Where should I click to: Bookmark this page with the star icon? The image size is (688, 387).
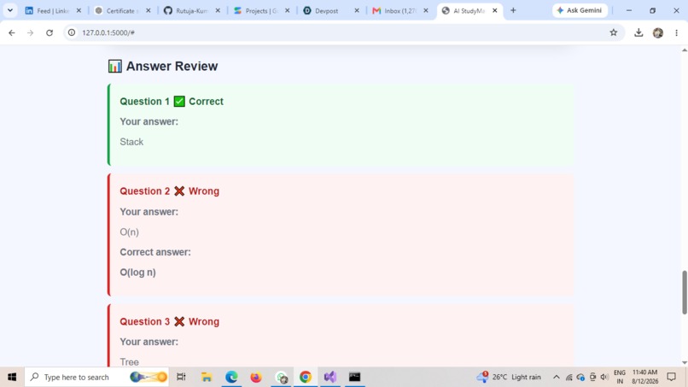(614, 32)
